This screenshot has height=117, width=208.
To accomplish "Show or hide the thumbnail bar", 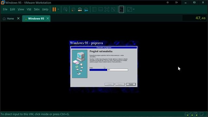I will (100, 9).
